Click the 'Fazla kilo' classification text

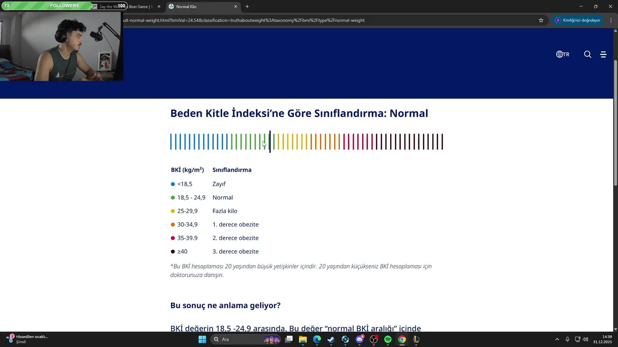point(225,211)
